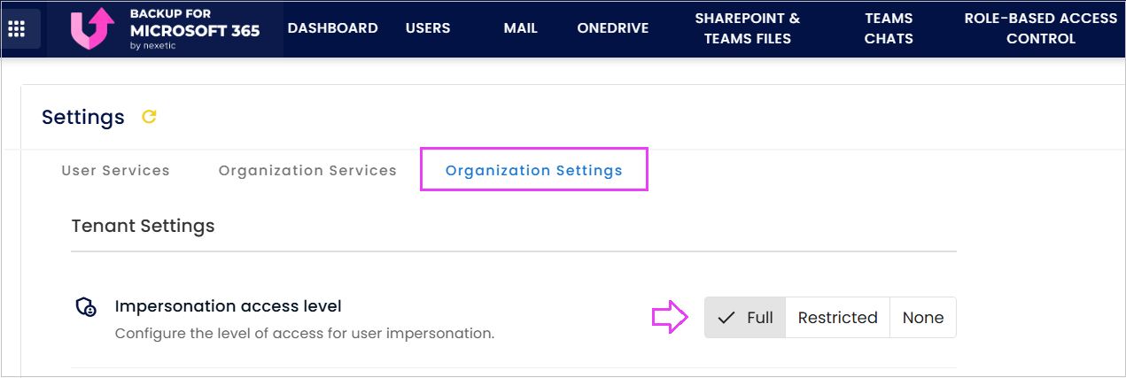1126x378 pixels.
Task: Open the app launcher grid icon
Action: point(16,28)
